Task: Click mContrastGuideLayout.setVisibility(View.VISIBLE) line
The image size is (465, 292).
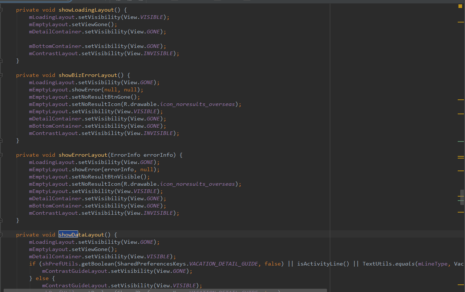Action: pos(122,285)
